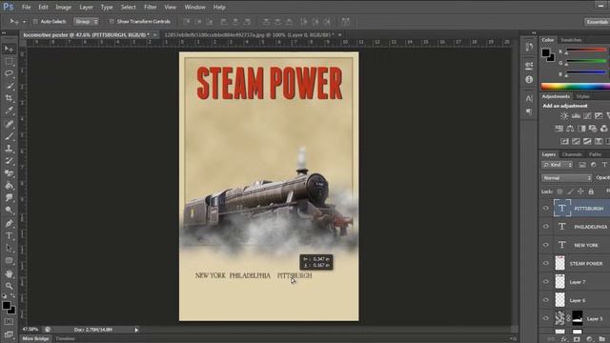Image resolution: width=610 pixels, height=343 pixels.
Task: Expand the collapsed panel dock arrows
Action: pyautogui.click(x=534, y=33)
